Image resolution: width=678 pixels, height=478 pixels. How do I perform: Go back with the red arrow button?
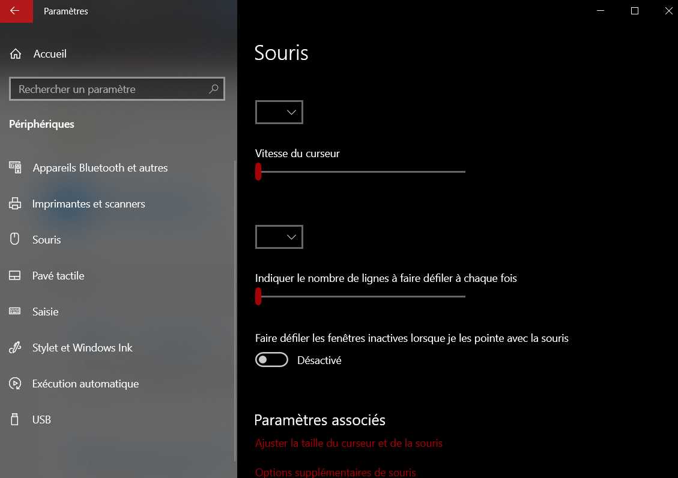(x=16, y=11)
